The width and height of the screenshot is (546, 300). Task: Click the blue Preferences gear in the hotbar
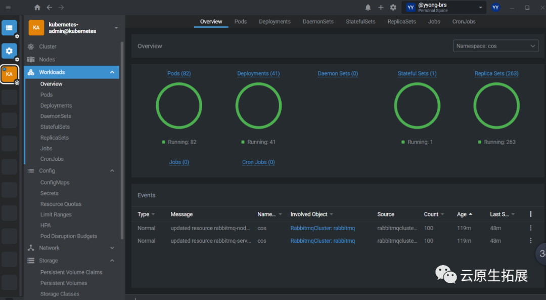pos(9,51)
